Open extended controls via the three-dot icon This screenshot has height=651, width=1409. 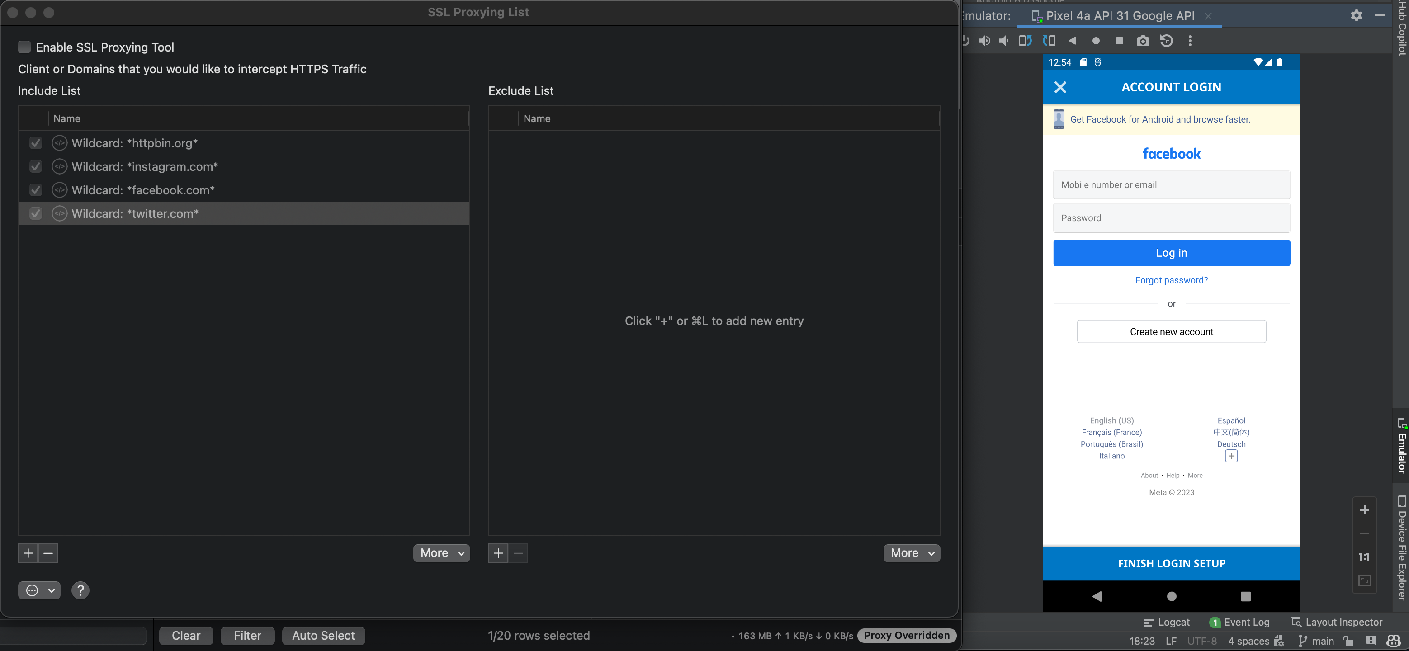pyautogui.click(x=1190, y=41)
